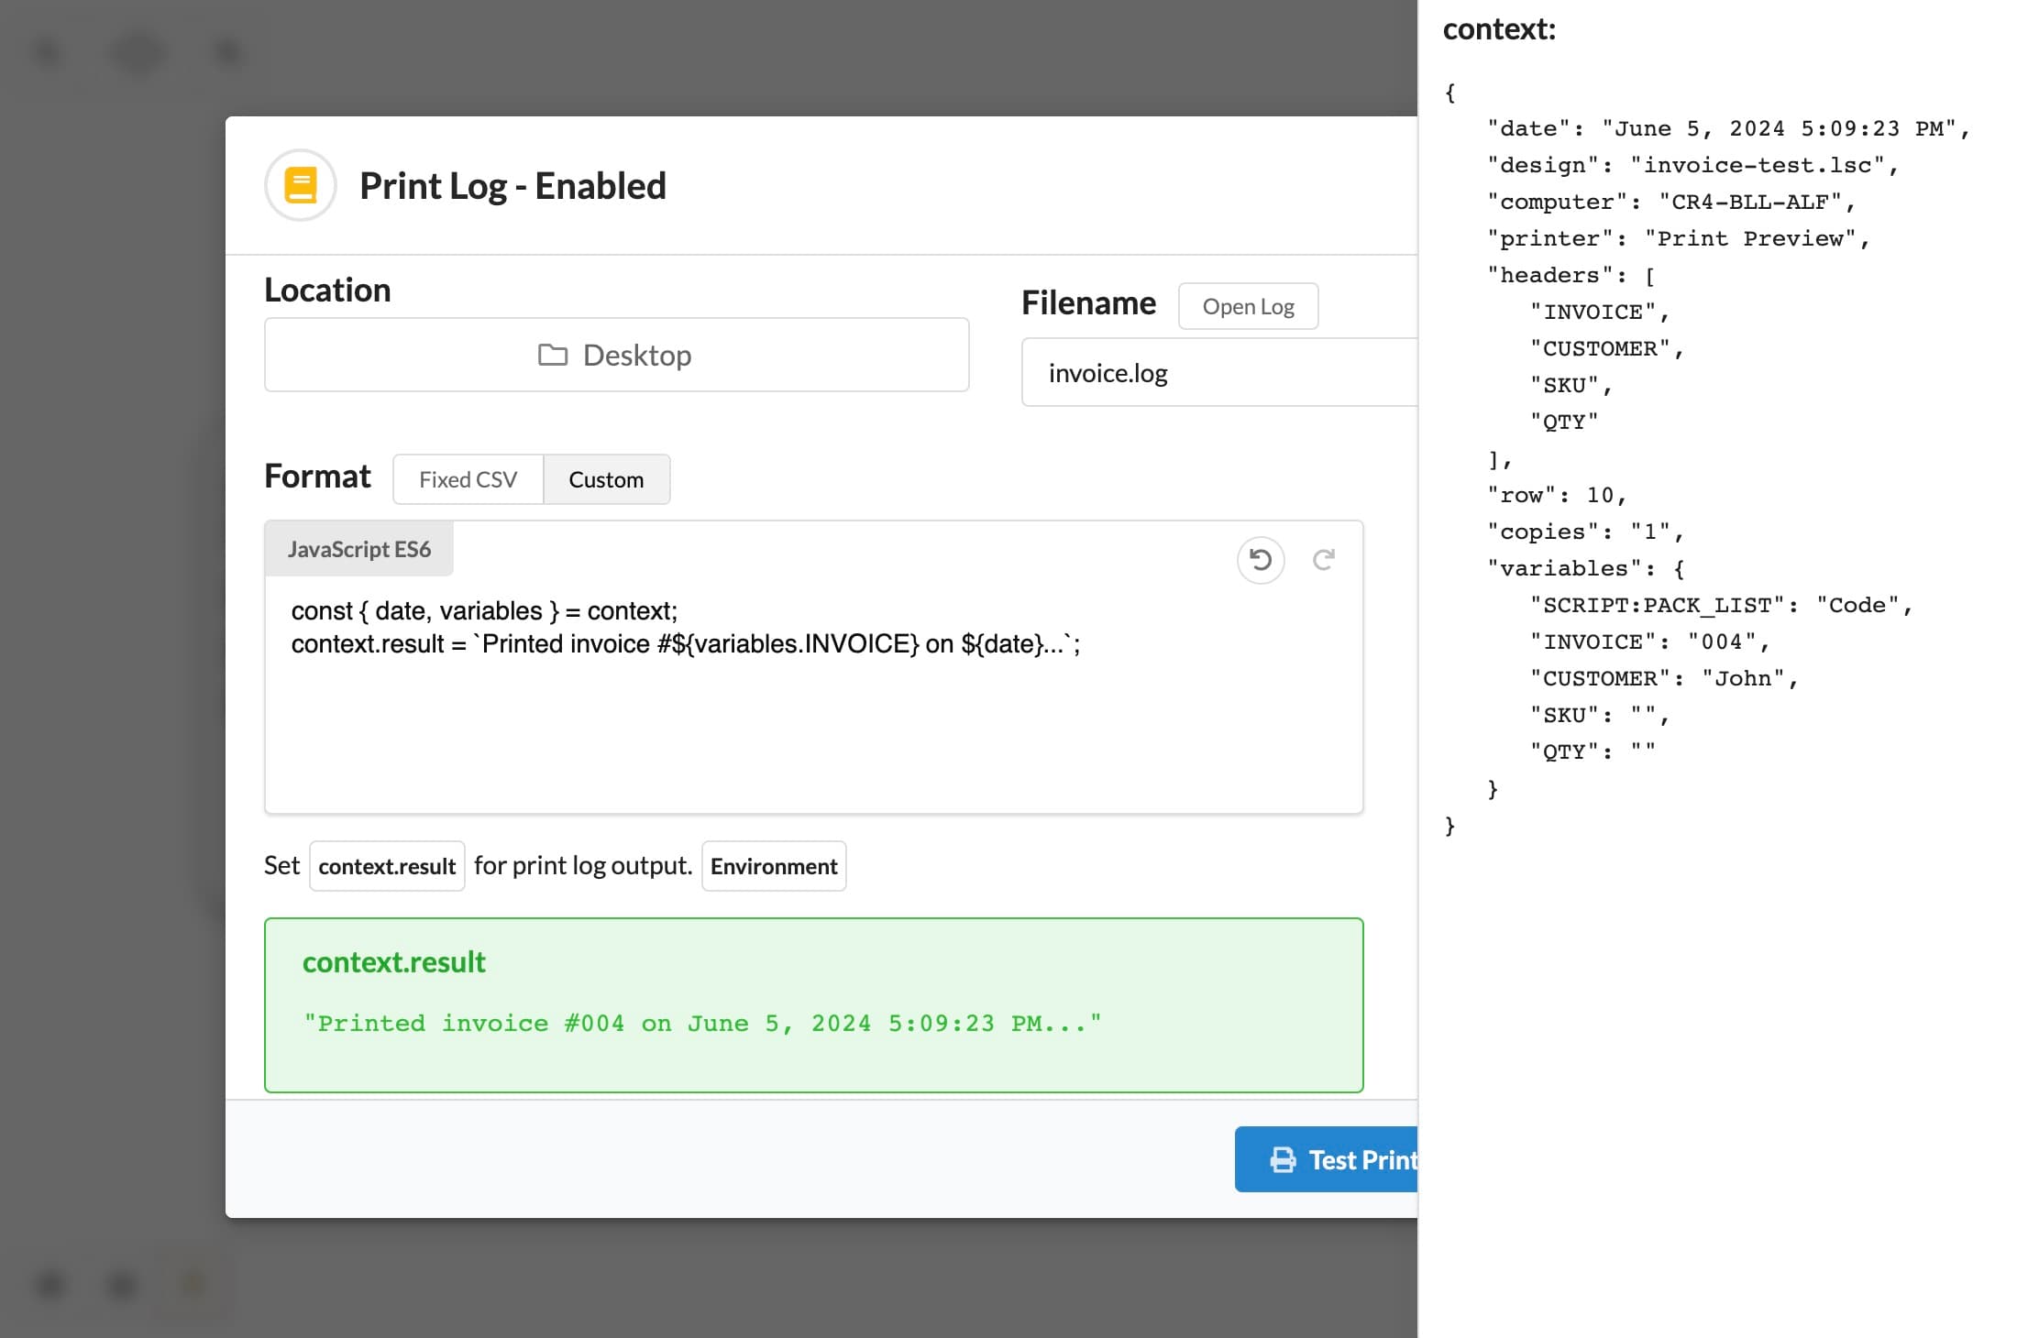Choose the Desktop location text
Viewport: 2017px width, 1338px height.
(637, 355)
